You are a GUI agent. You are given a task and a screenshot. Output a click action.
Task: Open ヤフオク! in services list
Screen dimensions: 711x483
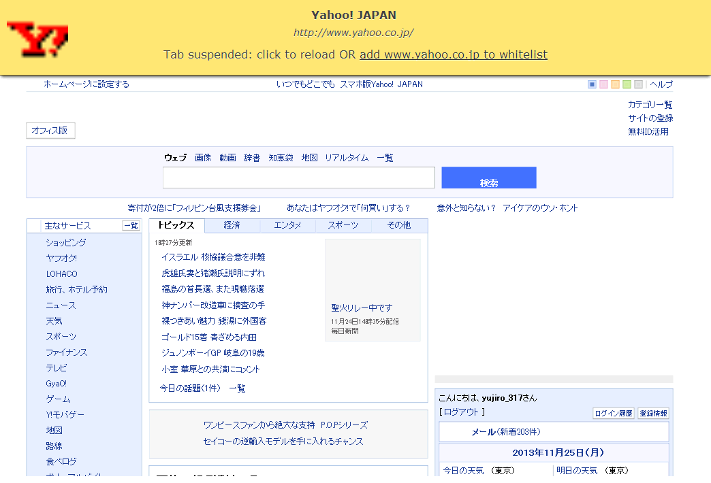click(x=61, y=259)
